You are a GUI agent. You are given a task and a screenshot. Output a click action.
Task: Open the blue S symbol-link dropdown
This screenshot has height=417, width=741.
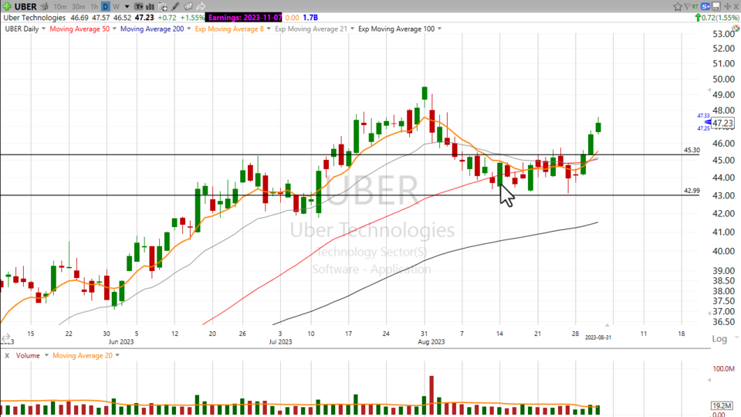click(x=705, y=6)
